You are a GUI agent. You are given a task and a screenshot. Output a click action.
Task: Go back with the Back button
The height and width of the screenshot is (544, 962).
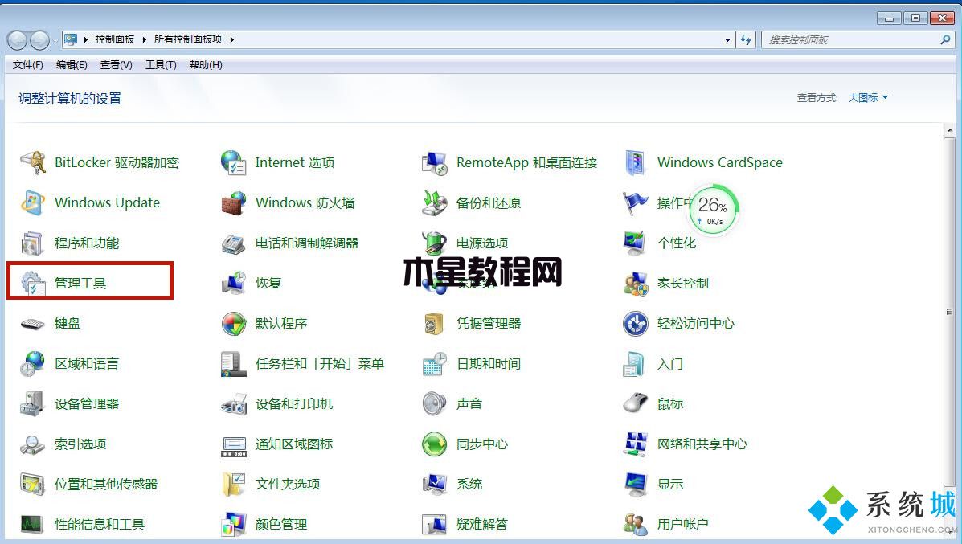17,40
